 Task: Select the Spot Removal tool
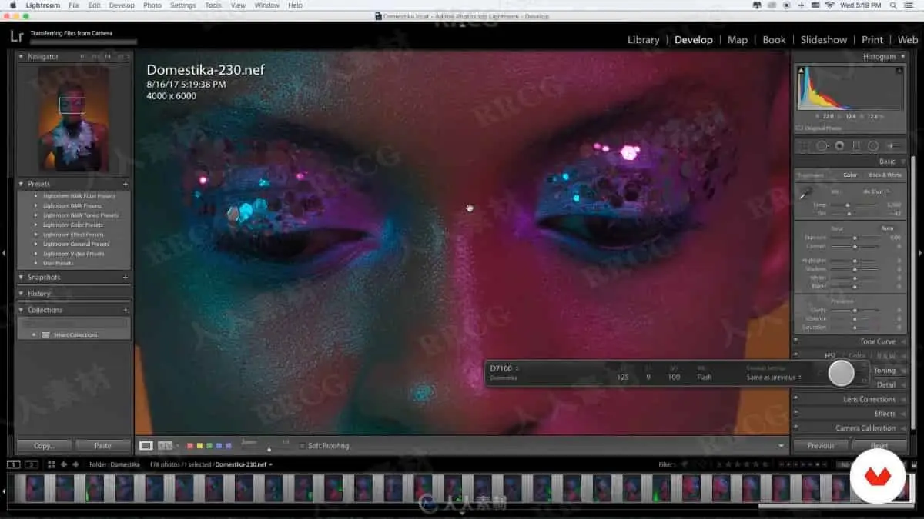pyautogui.click(x=822, y=146)
